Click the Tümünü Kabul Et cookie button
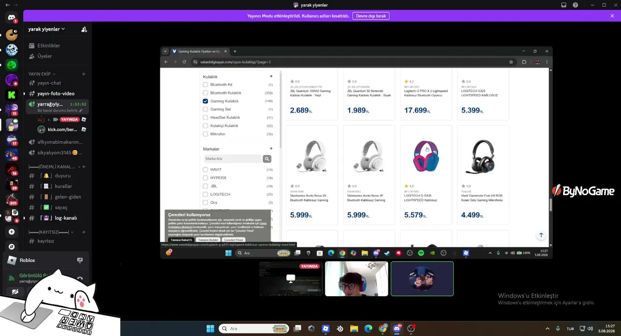This screenshot has width=621, height=336. (181, 240)
